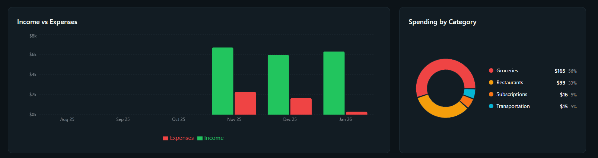Click the $8k y-axis label

coord(33,36)
